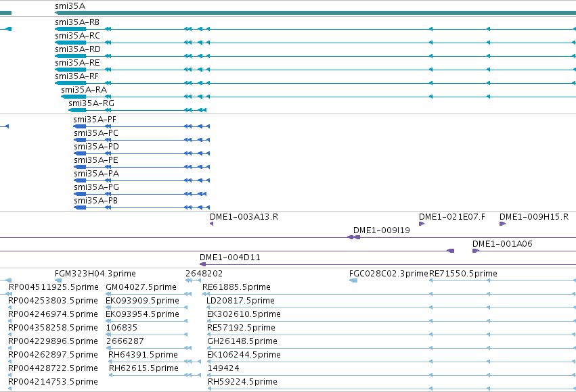Select EST RP004246974.5prime
Viewport: 576px width, 392px height.
(x=53, y=314)
